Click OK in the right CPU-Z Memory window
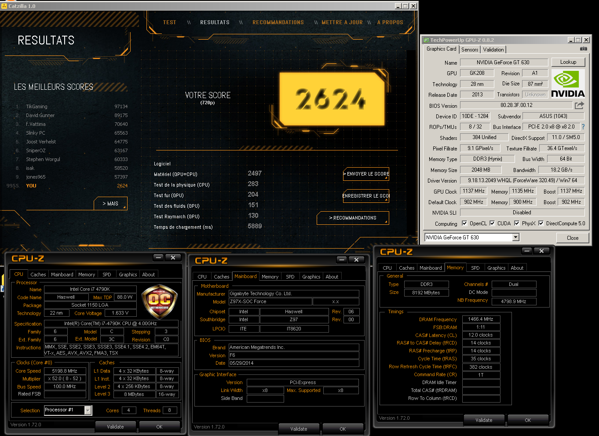The image size is (599, 436). 528,420
